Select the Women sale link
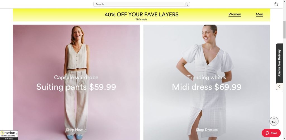This screenshot has width=286, height=140. click(235, 14)
